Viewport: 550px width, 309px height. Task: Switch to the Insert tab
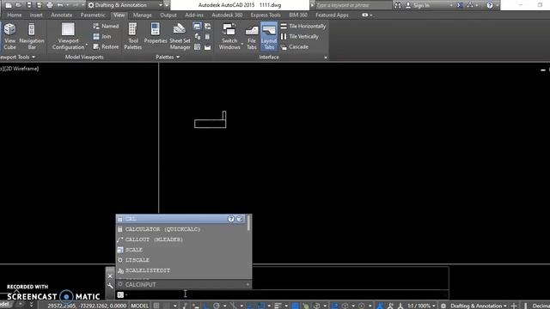click(36, 15)
